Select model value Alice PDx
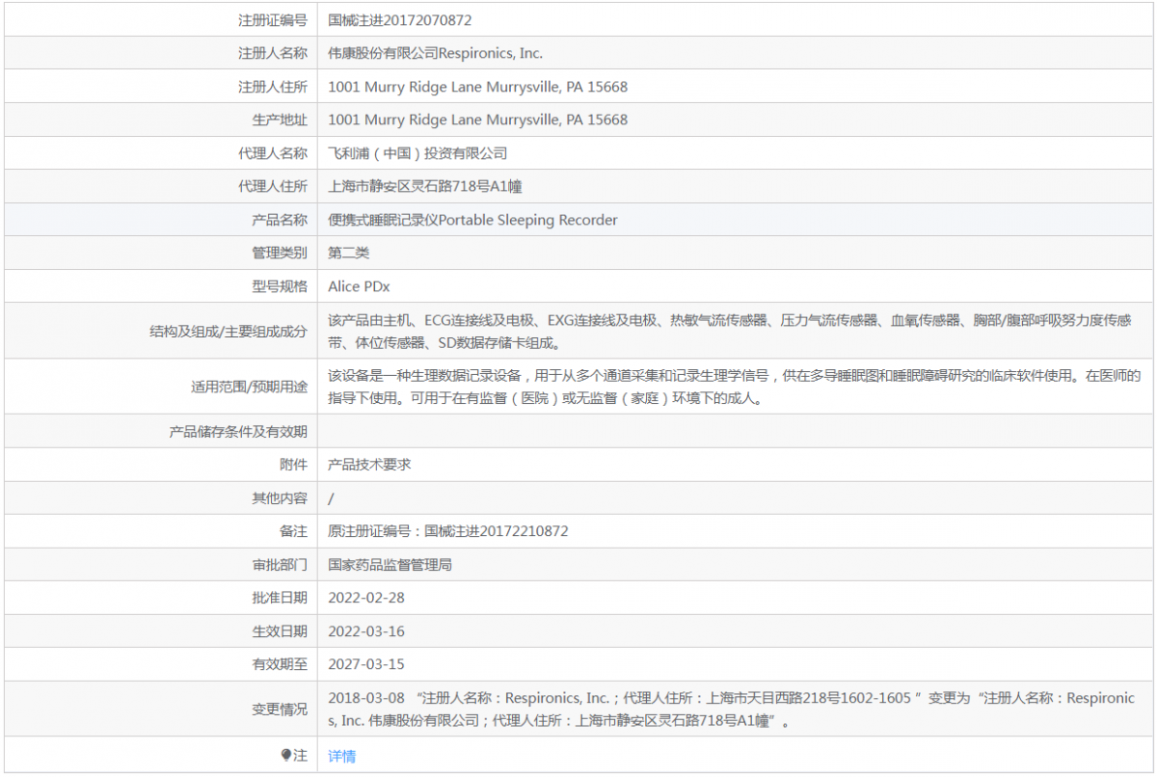 coord(359,286)
